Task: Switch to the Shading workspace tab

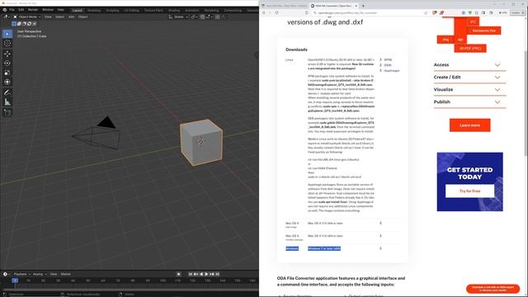Action: pos(174,11)
